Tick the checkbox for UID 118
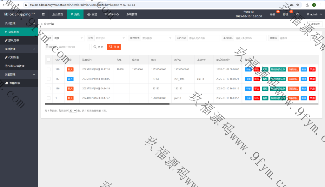Viewport: 325px width, 187px height. pyautogui.click(x=49, y=69)
